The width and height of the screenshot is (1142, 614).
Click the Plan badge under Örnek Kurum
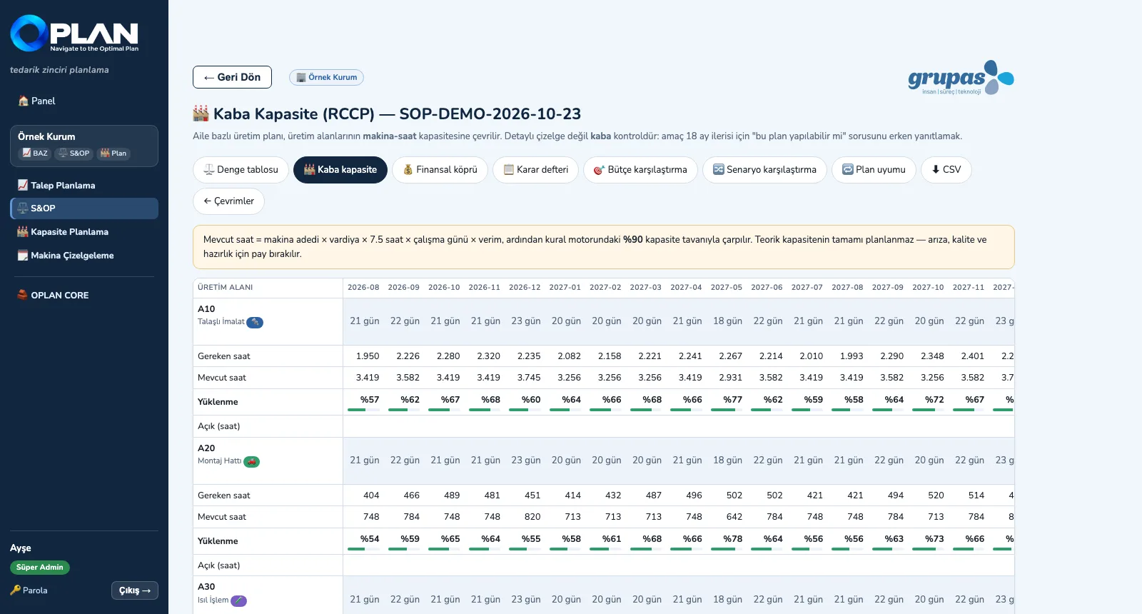[113, 153]
